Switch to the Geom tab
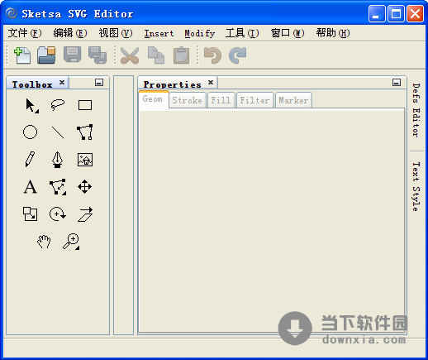Viewport: 428px width, 360px height. (153, 99)
